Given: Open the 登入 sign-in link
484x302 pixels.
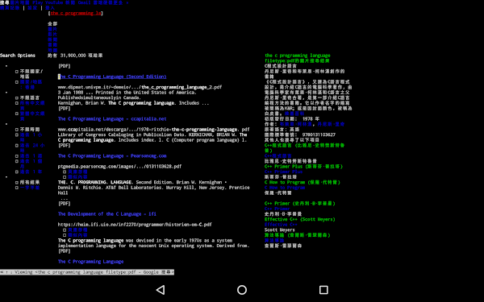Looking at the screenshot, I should (x=50, y=8).
